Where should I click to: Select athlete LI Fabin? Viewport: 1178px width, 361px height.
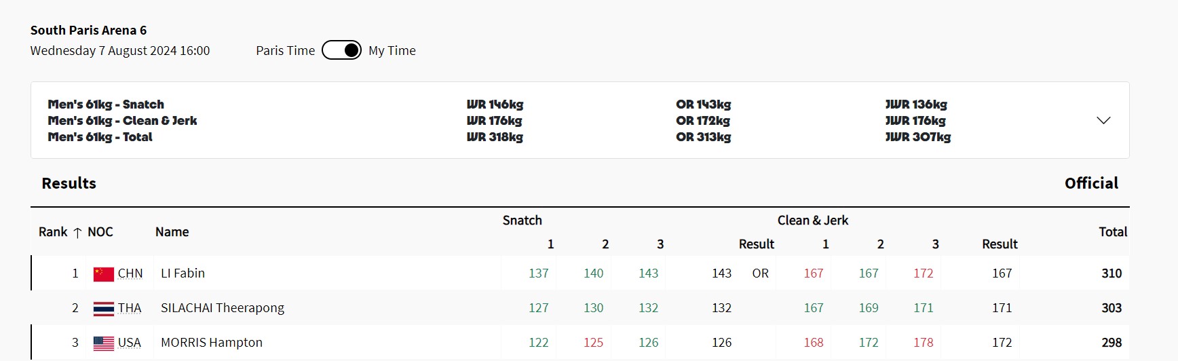point(183,273)
